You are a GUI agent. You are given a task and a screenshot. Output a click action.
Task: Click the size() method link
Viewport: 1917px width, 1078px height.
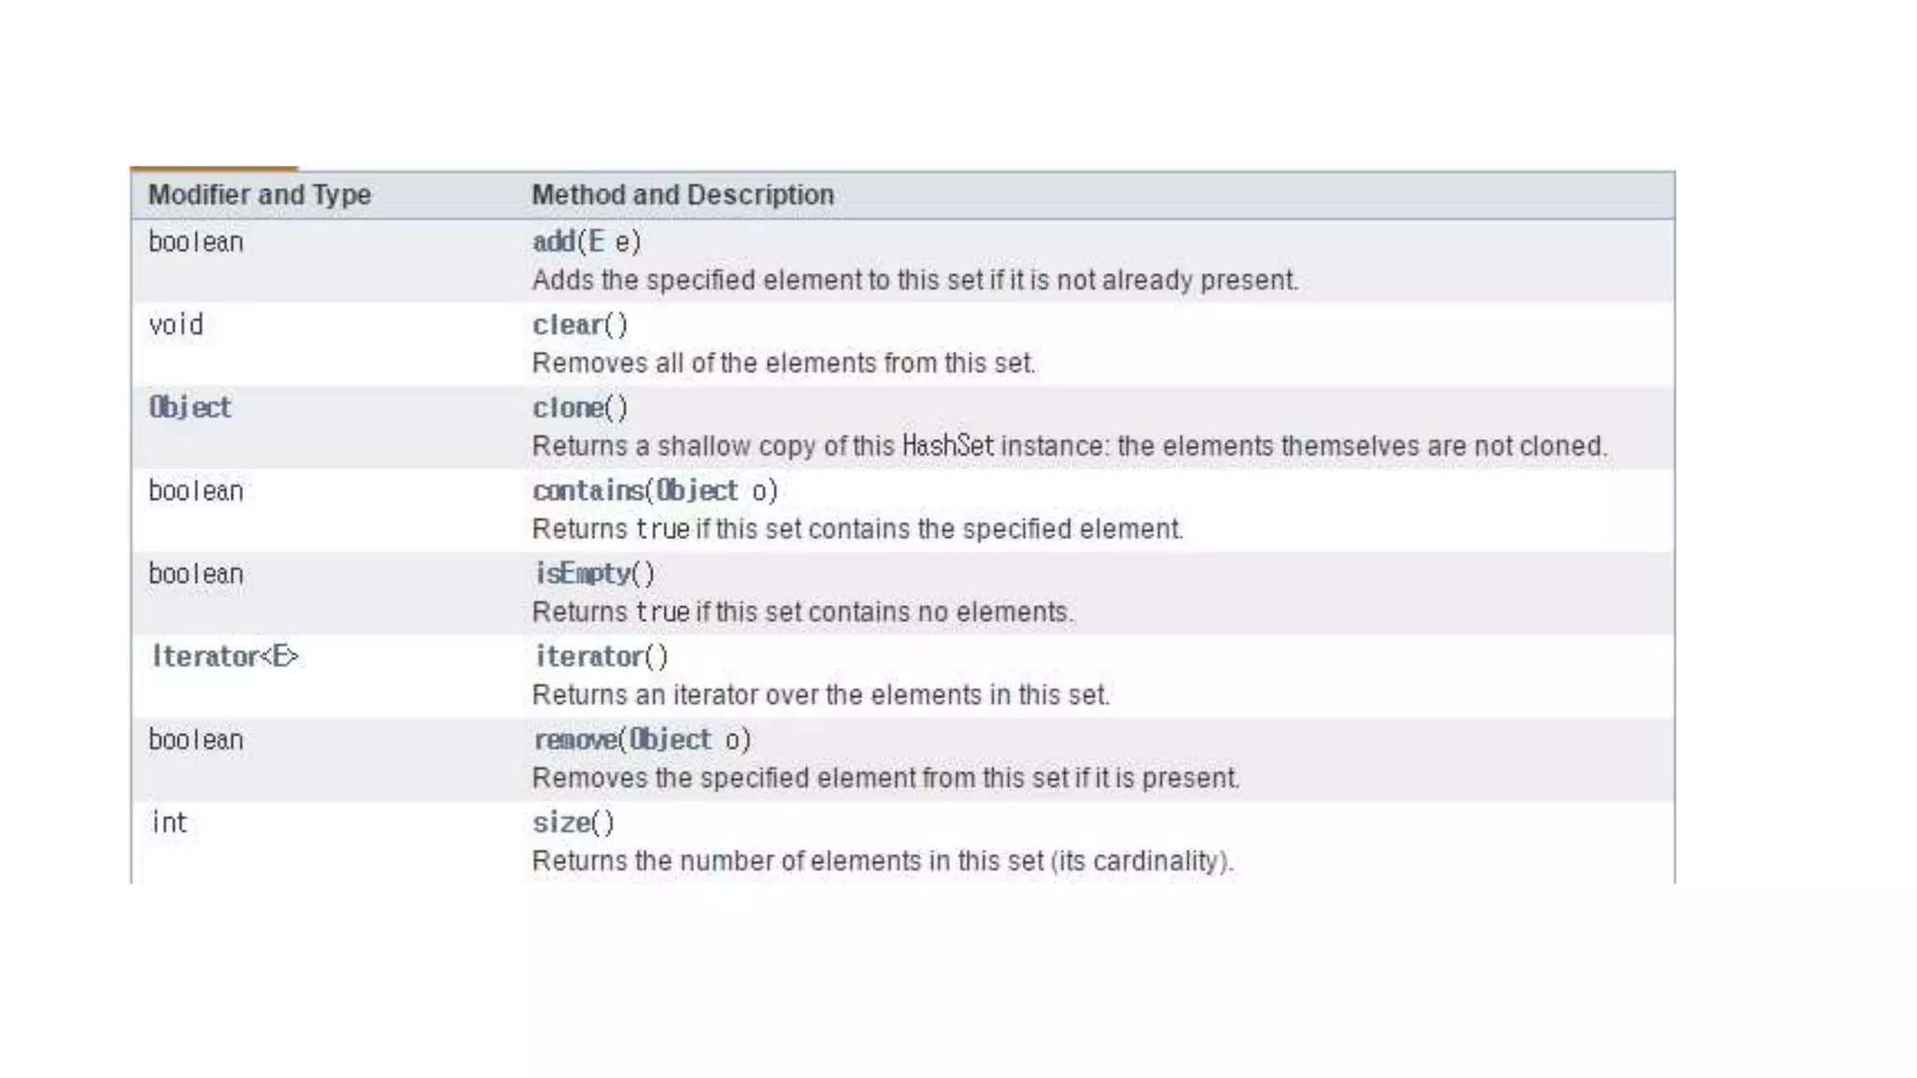561,823
